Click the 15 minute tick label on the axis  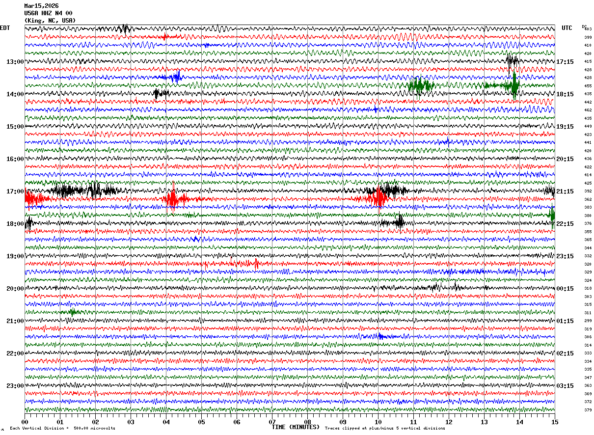tap(554, 422)
